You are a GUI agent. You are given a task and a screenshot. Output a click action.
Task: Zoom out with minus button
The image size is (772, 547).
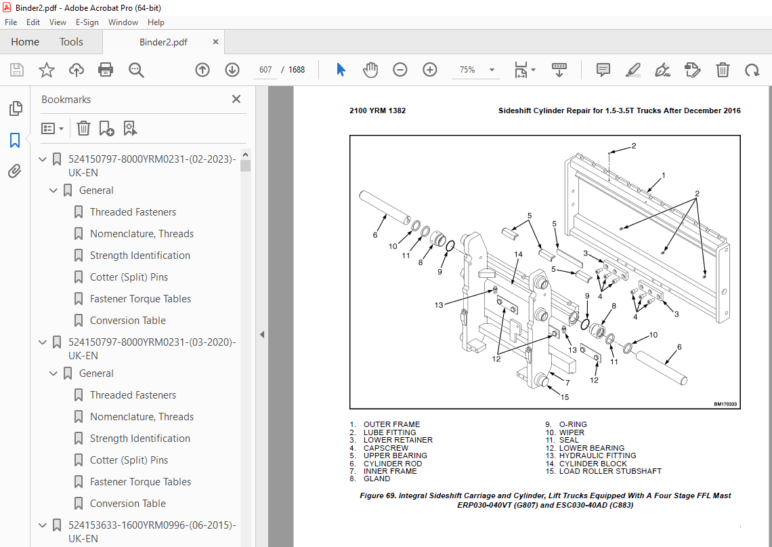tap(400, 70)
